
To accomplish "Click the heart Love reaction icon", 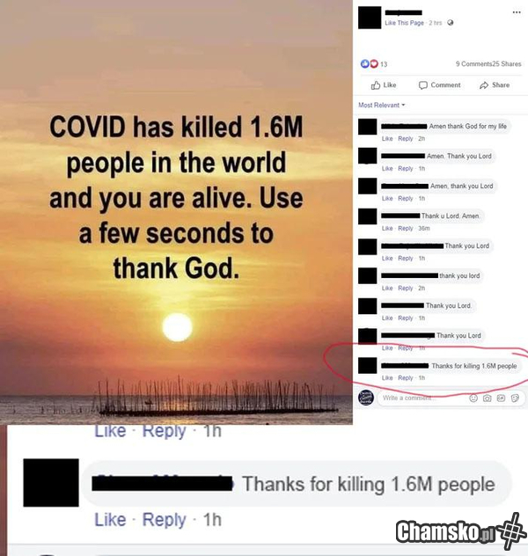I will click(x=374, y=64).
